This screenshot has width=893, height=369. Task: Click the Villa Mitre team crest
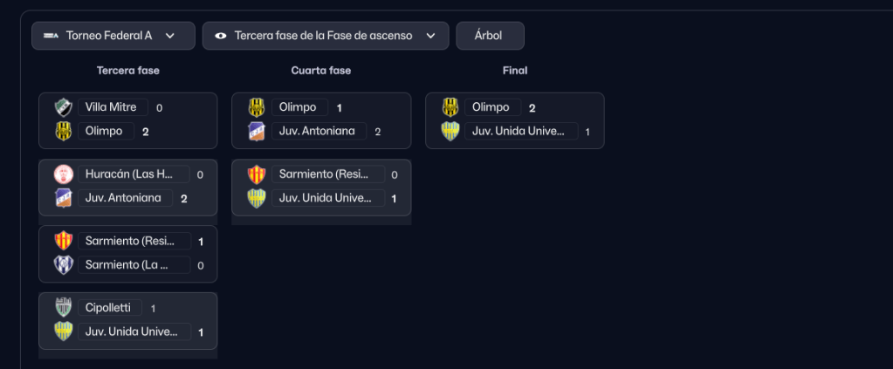coord(63,107)
